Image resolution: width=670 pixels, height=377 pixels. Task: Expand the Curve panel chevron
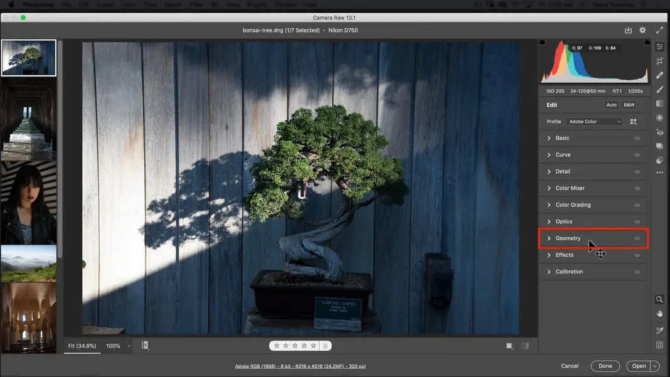(549, 155)
